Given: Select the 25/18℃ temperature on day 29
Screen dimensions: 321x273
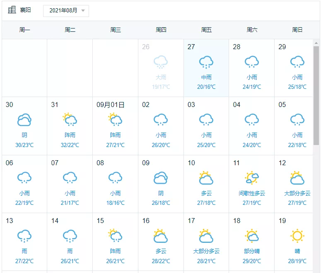Looking at the screenshot, I should [297, 87].
